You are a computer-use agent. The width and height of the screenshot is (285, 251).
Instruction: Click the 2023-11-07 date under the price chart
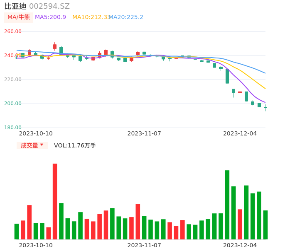pyautogui.click(x=144, y=133)
